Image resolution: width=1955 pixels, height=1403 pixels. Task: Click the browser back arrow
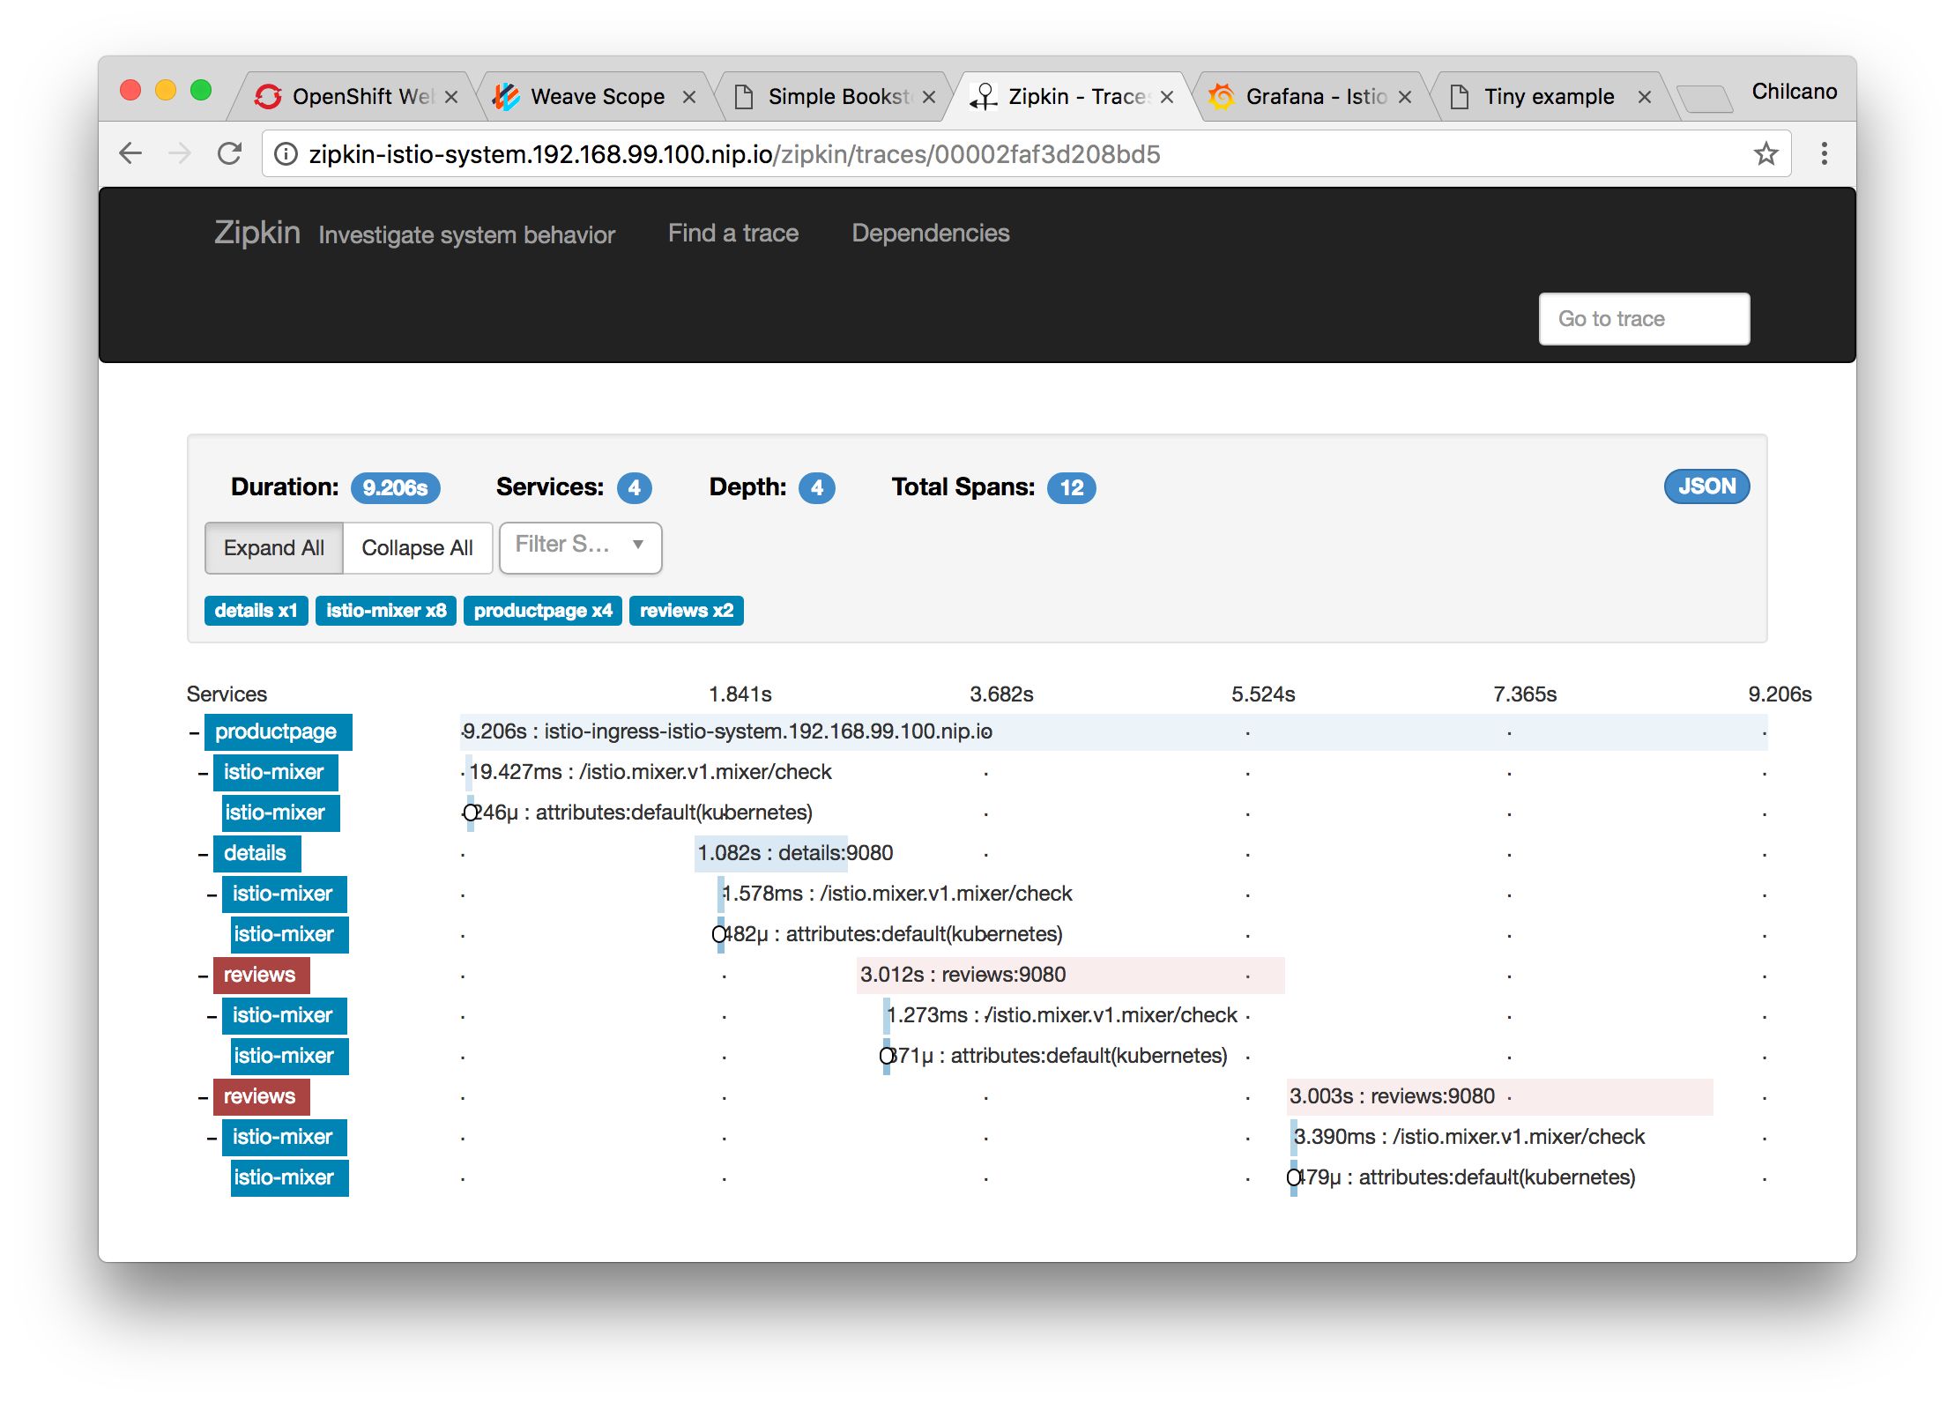130,153
